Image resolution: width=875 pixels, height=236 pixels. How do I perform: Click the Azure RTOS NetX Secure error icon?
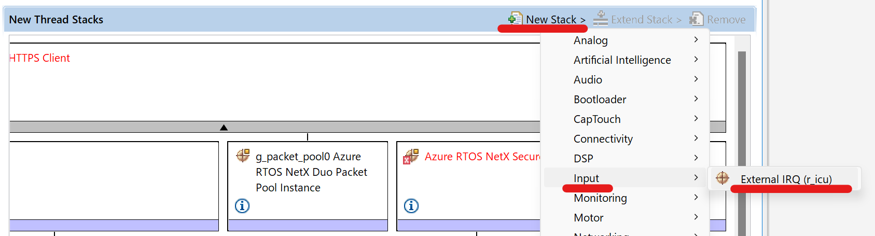point(411,156)
